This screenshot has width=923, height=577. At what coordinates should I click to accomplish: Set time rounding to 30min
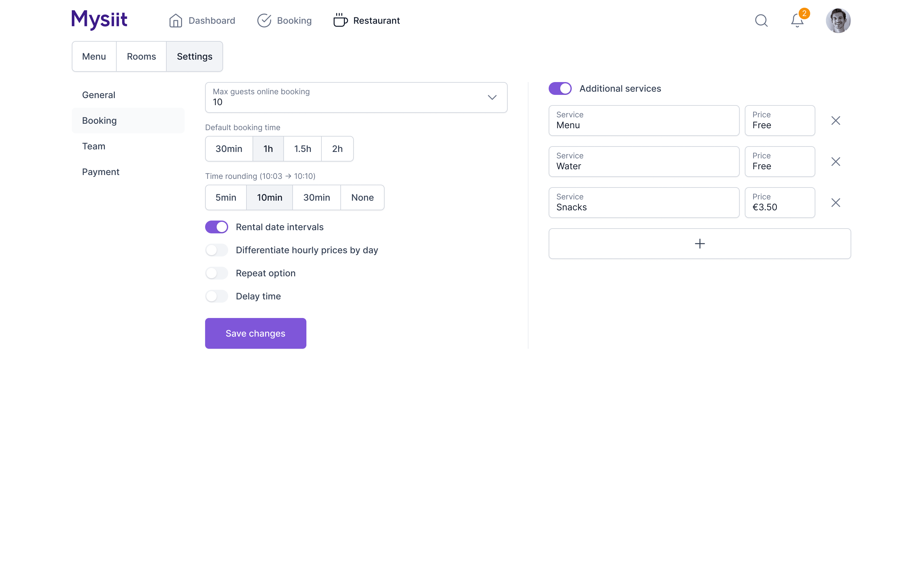tap(317, 198)
